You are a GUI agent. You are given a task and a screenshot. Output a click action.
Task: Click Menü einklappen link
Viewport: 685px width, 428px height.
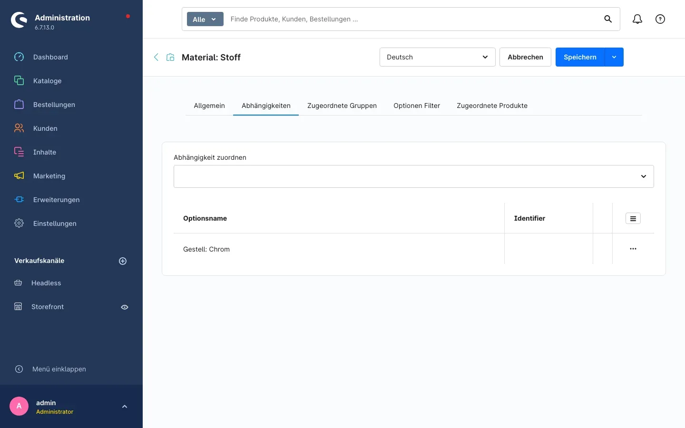tap(59, 369)
